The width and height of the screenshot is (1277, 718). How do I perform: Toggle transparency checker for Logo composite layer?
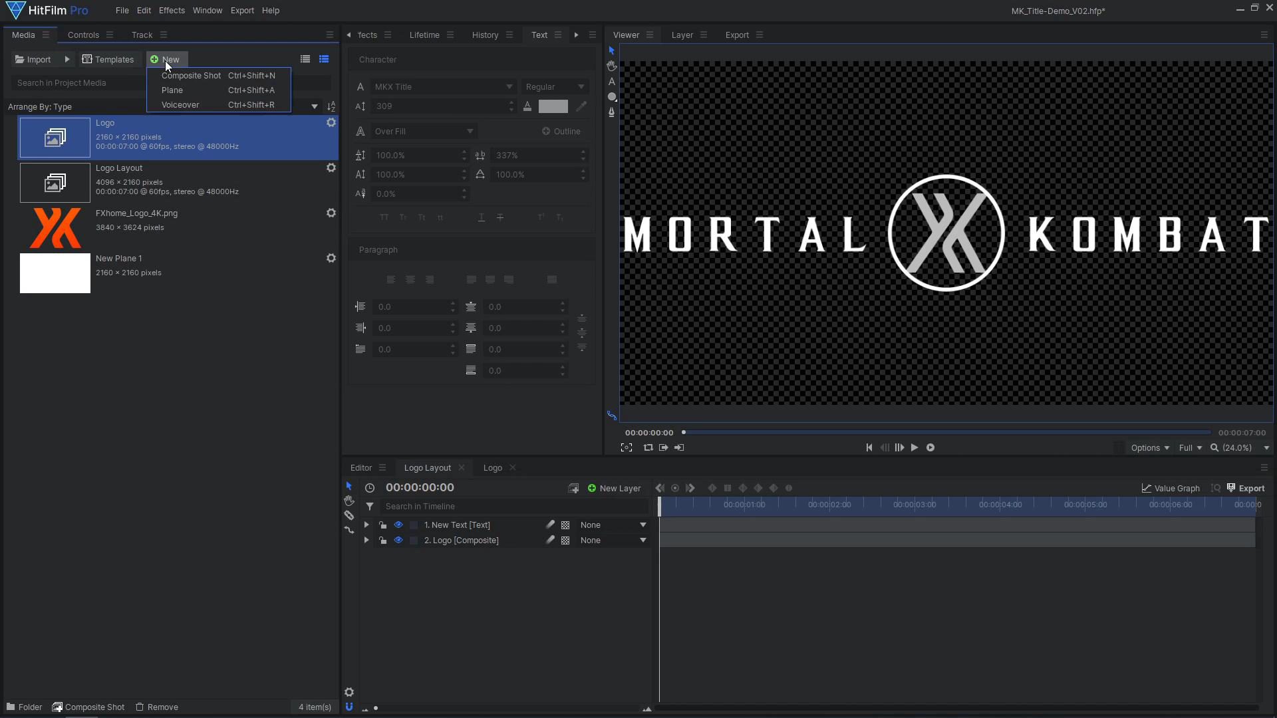[565, 540]
